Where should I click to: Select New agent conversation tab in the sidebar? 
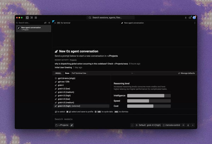[x=34, y=29]
